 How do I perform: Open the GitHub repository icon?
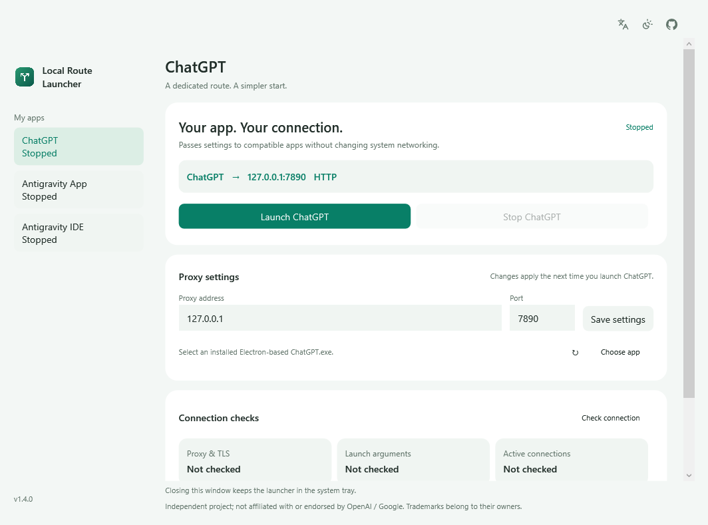click(672, 25)
